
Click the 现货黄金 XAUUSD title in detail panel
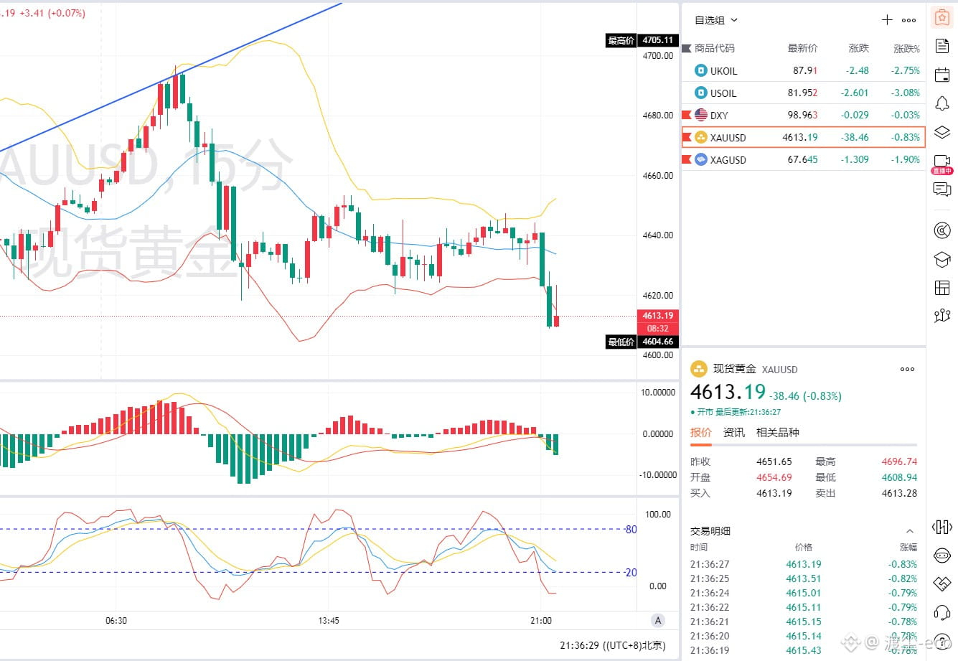[x=755, y=369]
